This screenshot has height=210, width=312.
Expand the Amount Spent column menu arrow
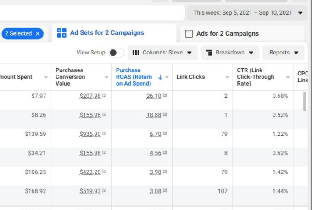pyautogui.click(x=46, y=77)
